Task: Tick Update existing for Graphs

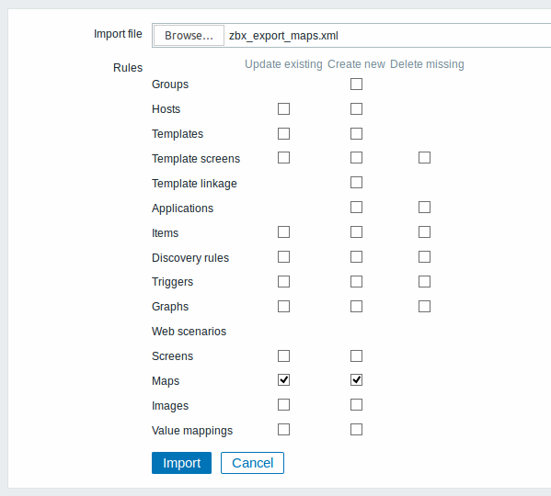Action: click(283, 306)
